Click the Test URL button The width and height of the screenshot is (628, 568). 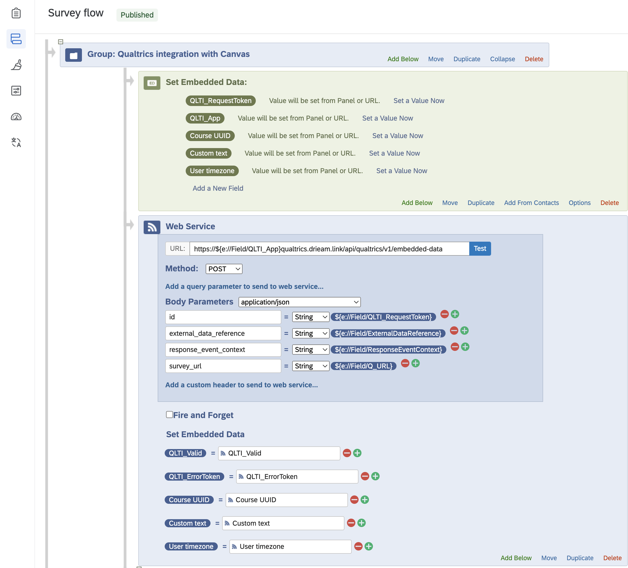tap(480, 248)
